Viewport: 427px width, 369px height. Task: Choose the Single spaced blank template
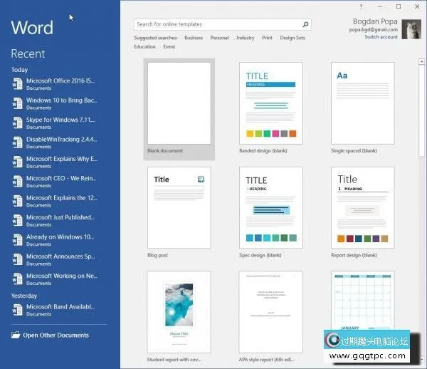tap(363, 105)
